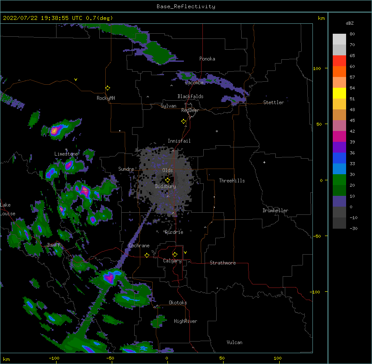Click the Sundre city label

pos(126,169)
